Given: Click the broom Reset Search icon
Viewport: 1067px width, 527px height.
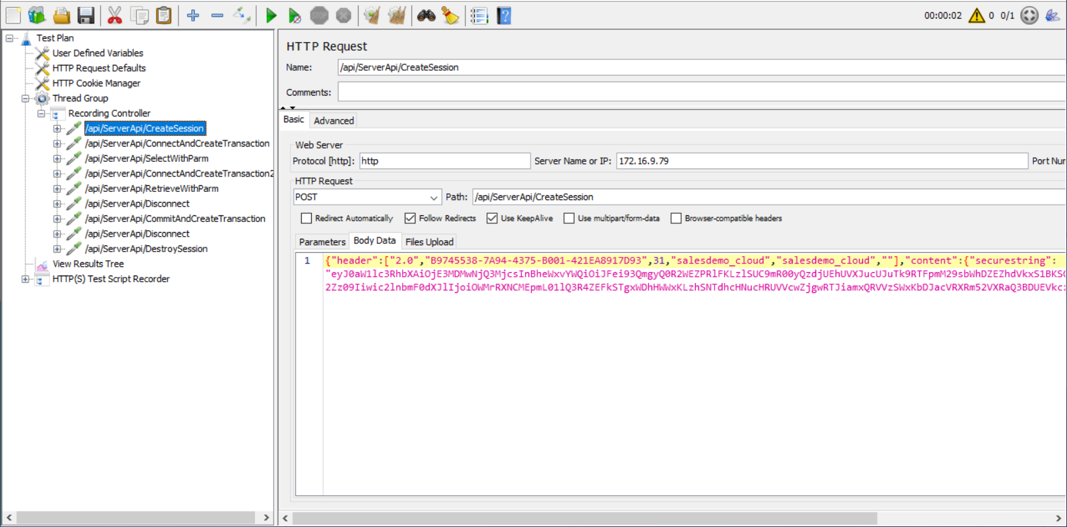Looking at the screenshot, I should pos(451,15).
